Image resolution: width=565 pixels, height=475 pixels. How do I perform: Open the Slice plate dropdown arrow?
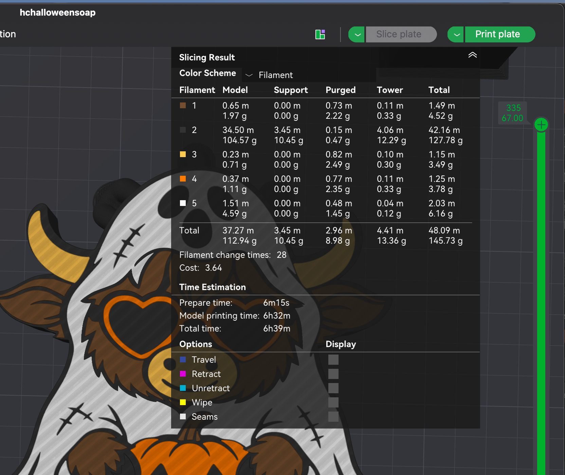coord(357,34)
